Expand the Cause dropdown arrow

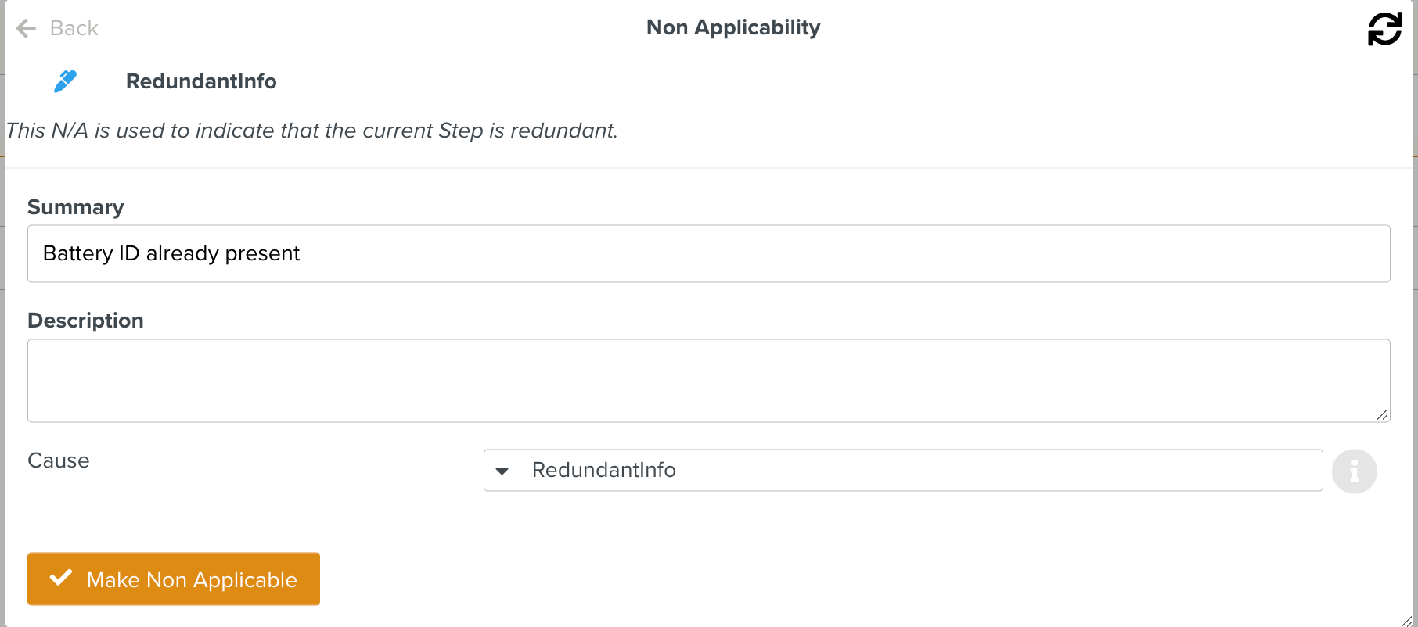(x=502, y=471)
